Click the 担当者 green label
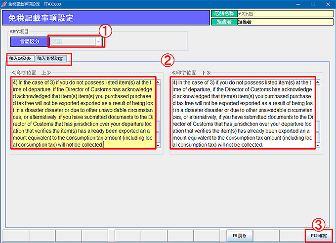The height and width of the screenshot is (243, 336). point(224,22)
